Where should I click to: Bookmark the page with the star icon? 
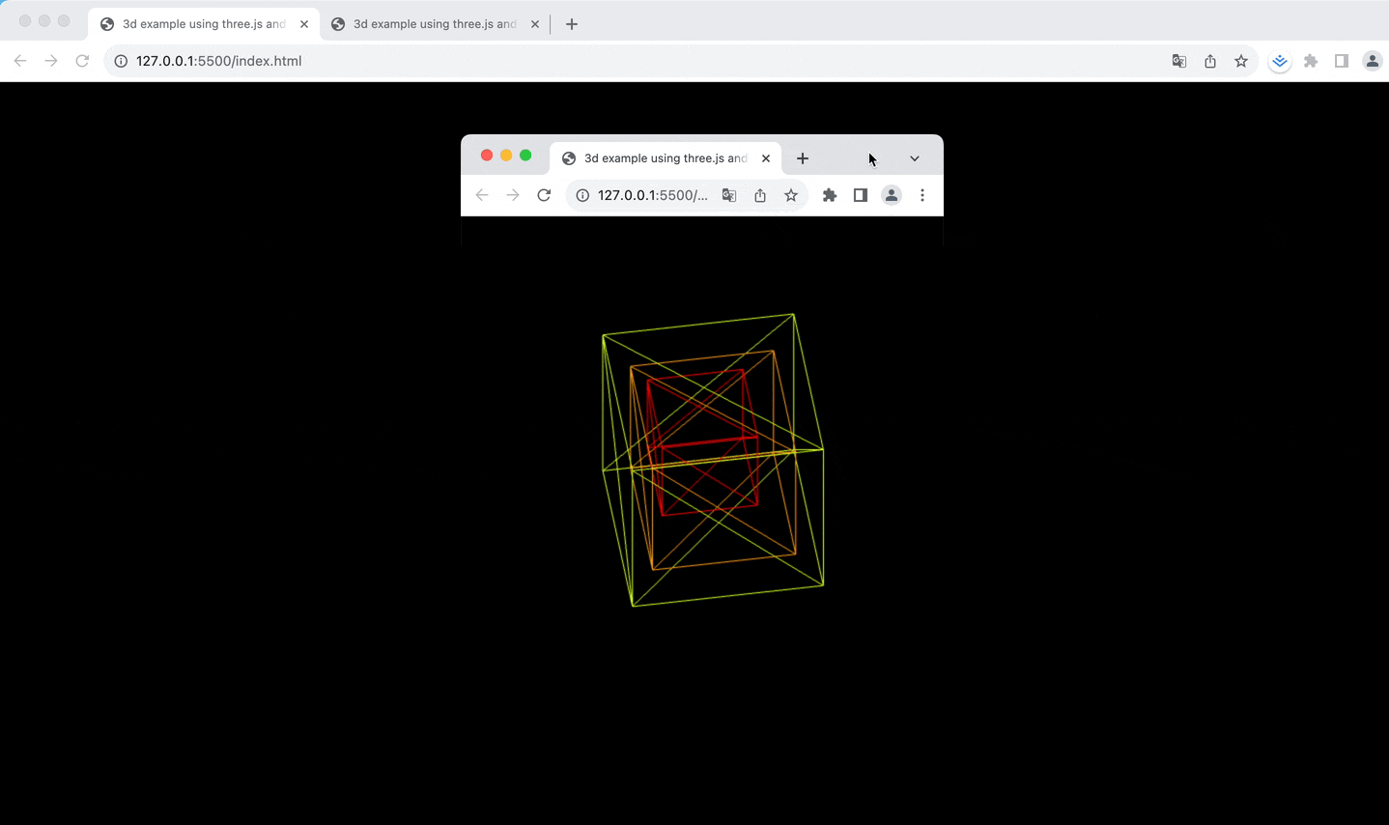click(1240, 60)
